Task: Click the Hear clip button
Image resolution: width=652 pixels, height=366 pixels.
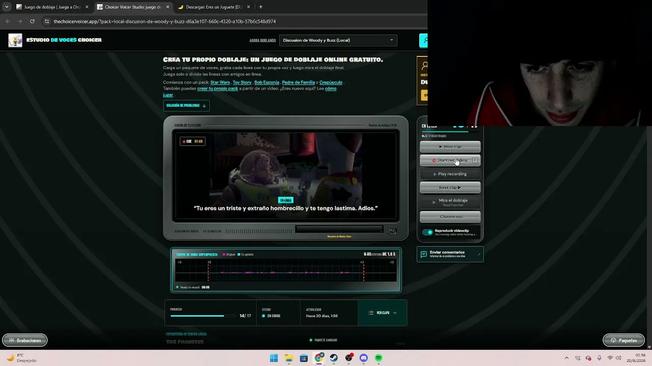Action: click(450, 147)
